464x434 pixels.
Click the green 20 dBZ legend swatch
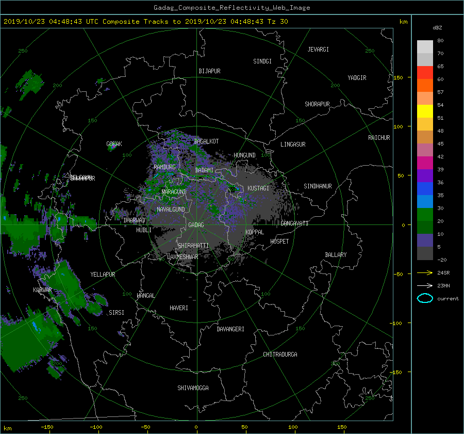click(425, 214)
